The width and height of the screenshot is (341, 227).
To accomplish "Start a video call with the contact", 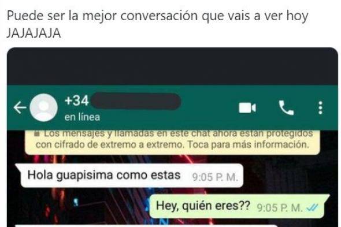I will [x=247, y=108].
